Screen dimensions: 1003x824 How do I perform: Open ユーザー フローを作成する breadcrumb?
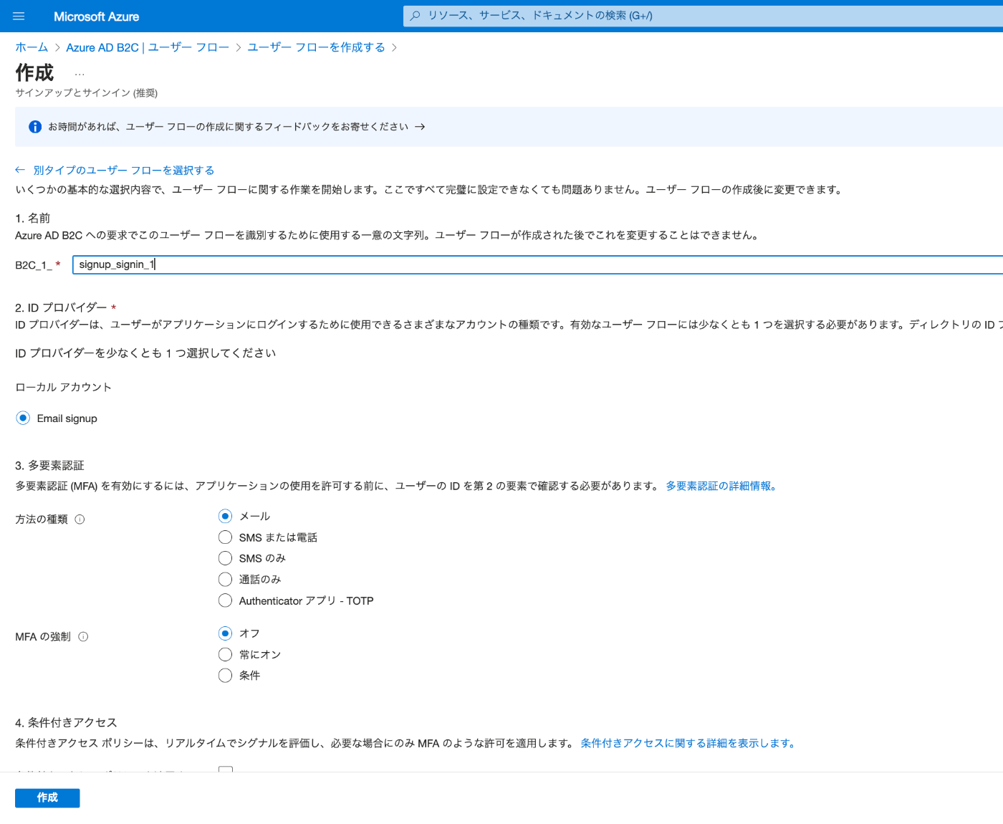(316, 47)
